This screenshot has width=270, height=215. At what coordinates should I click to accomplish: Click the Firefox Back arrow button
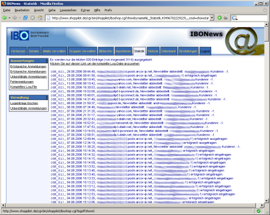4,18
